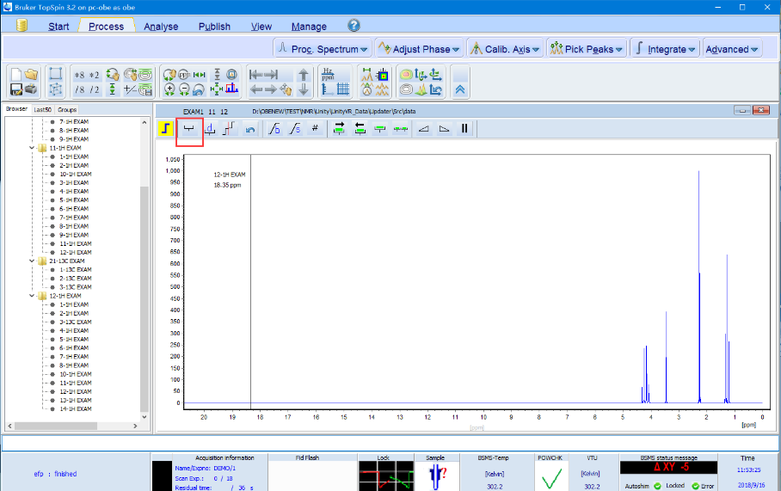Click the Hz/ppm axis unit icon

coord(329,74)
